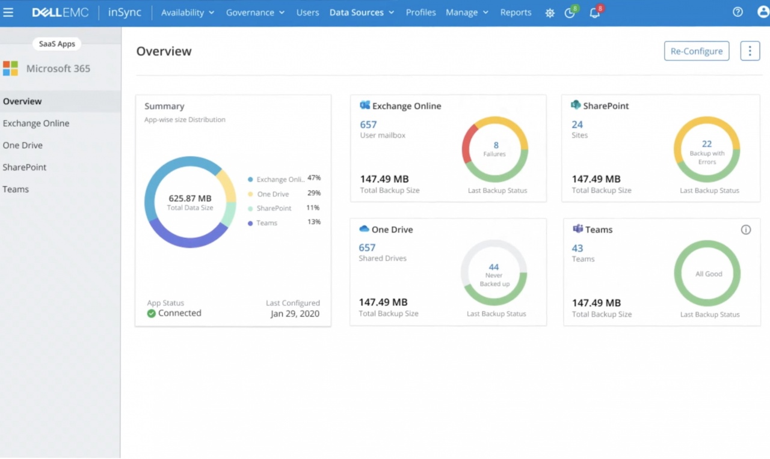The image size is (770, 459).
Task: Click the SharePoint card icon
Action: pyautogui.click(x=576, y=105)
